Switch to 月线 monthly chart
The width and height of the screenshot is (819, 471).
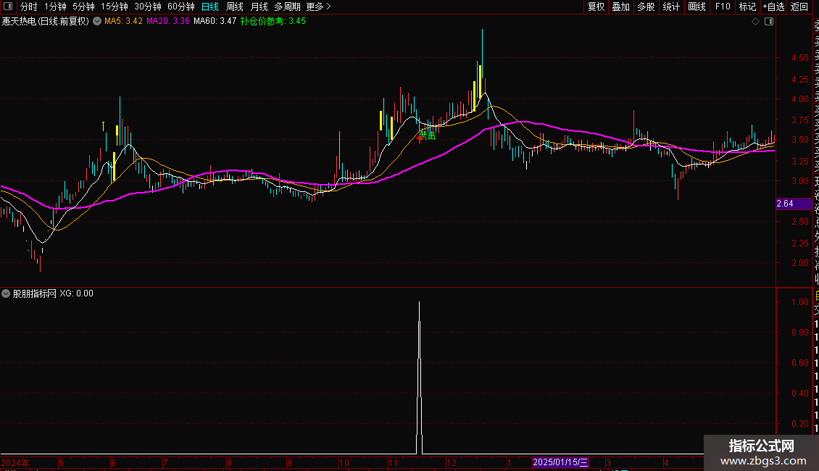259,7
